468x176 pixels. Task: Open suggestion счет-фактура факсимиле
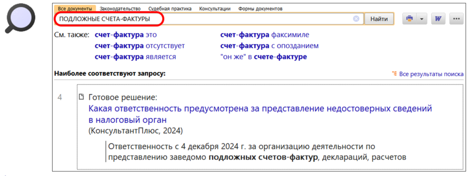click(x=265, y=35)
